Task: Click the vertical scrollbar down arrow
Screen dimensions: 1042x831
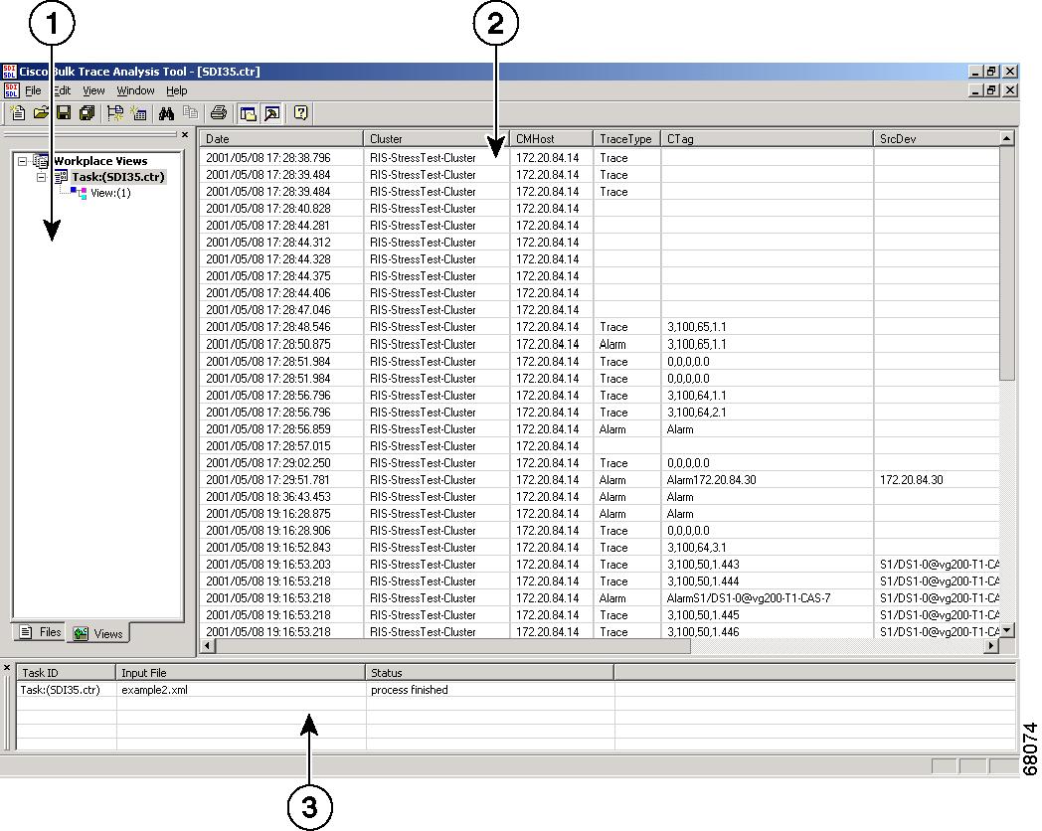Action: (1007, 630)
